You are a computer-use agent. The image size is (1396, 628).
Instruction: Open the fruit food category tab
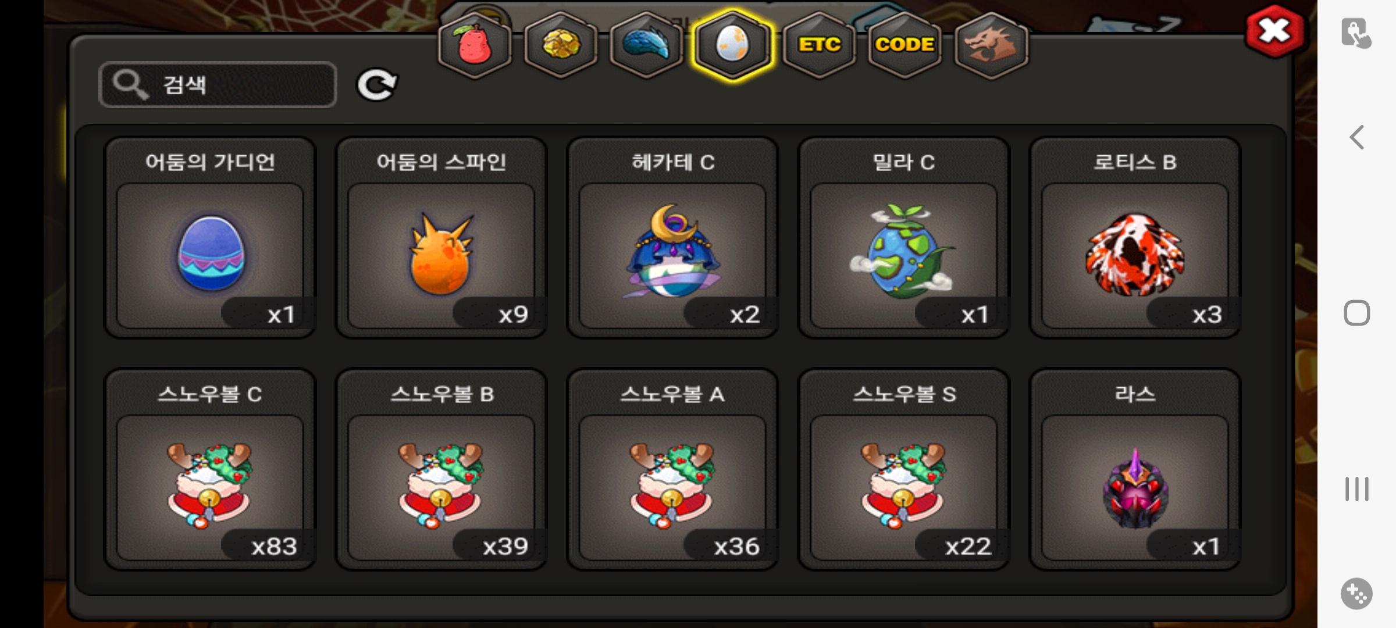pyautogui.click(x=475, y=45)
